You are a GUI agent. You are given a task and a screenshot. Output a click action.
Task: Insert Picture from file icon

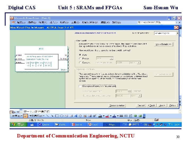click(x=90, y=116)
